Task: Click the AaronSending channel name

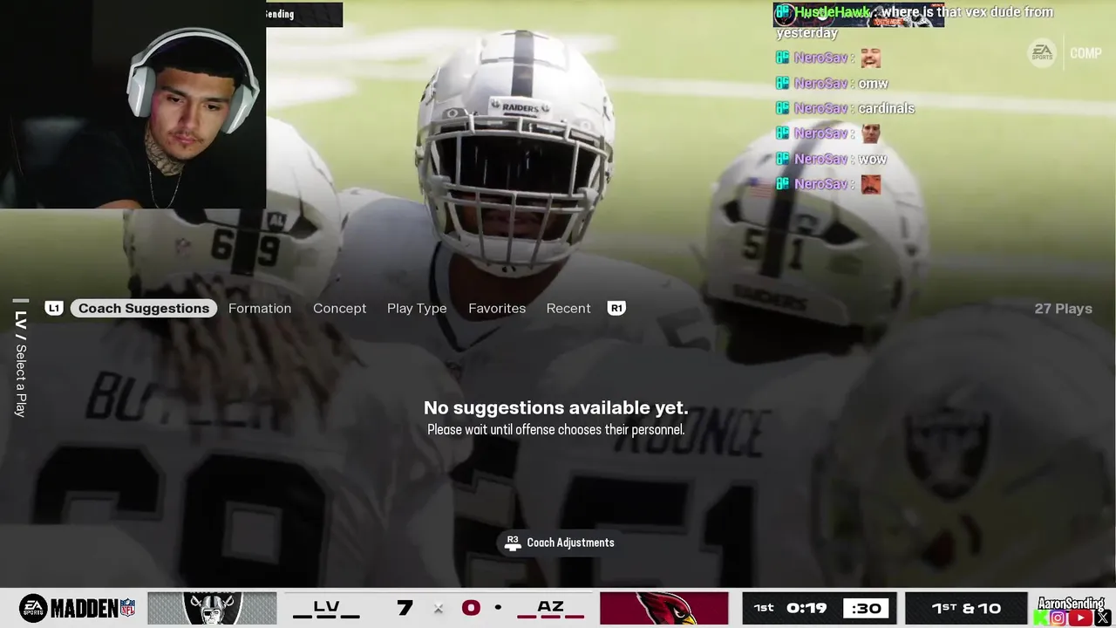Action: 1071,604
